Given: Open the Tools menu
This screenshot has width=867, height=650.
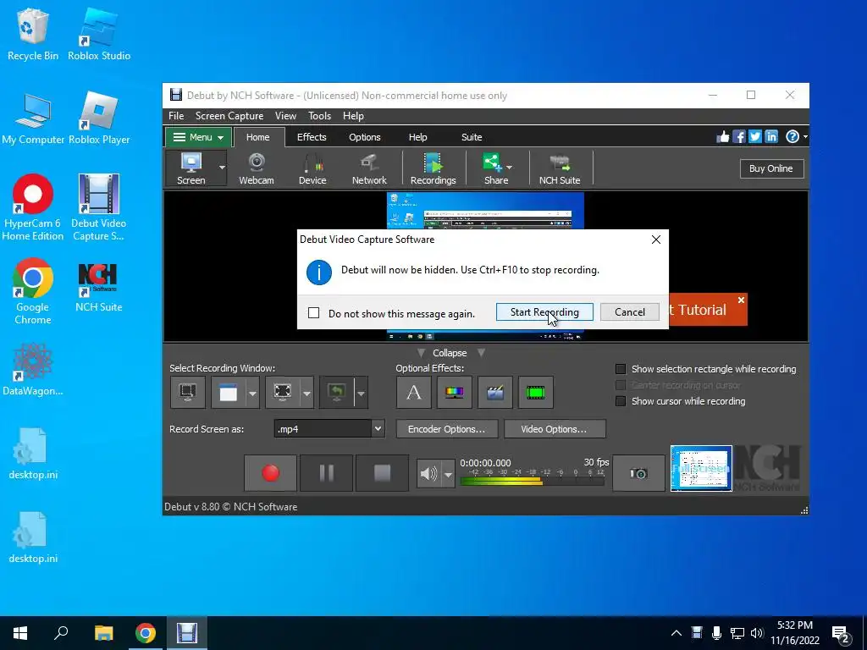Looking at the screenshot, I should (319, 115).
